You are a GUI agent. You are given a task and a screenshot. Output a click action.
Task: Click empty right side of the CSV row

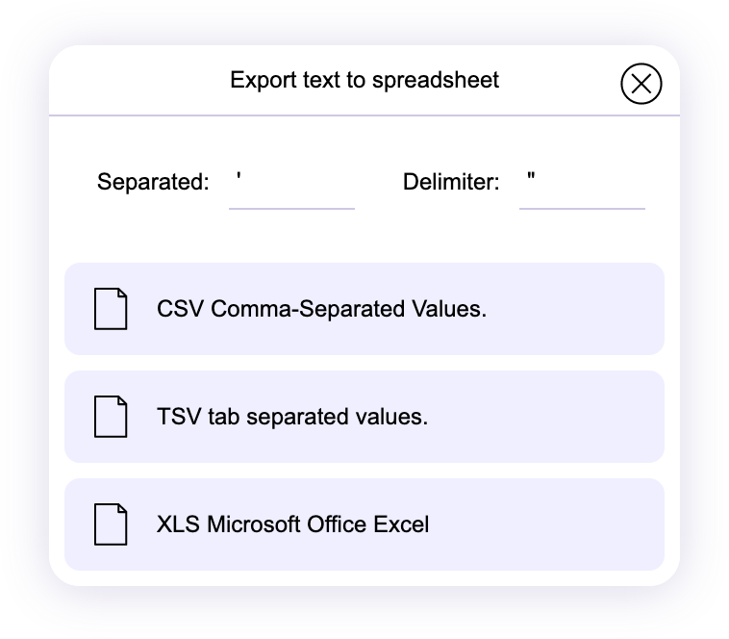click(587, 309)
